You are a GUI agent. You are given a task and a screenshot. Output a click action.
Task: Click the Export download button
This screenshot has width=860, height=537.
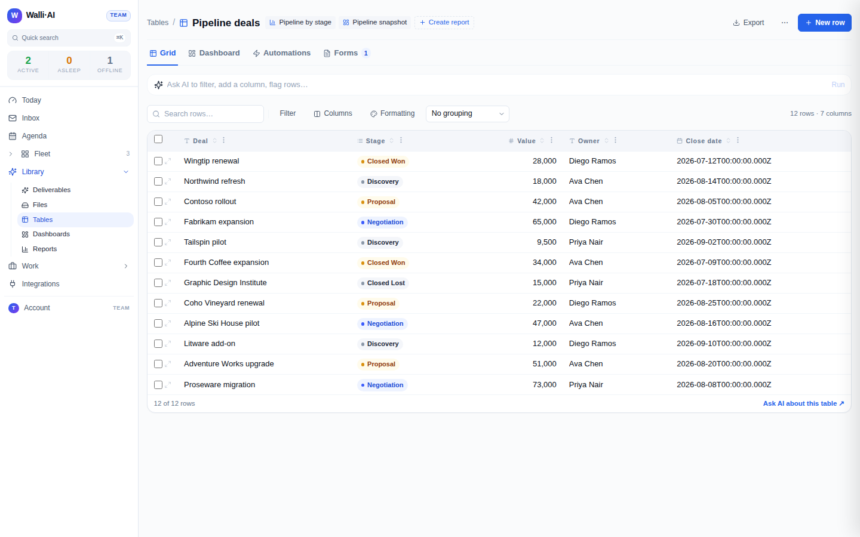[748, 23]
